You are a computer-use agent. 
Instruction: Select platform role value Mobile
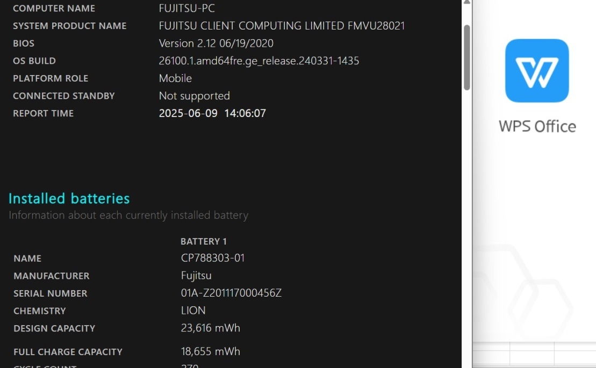click(175, 78)
